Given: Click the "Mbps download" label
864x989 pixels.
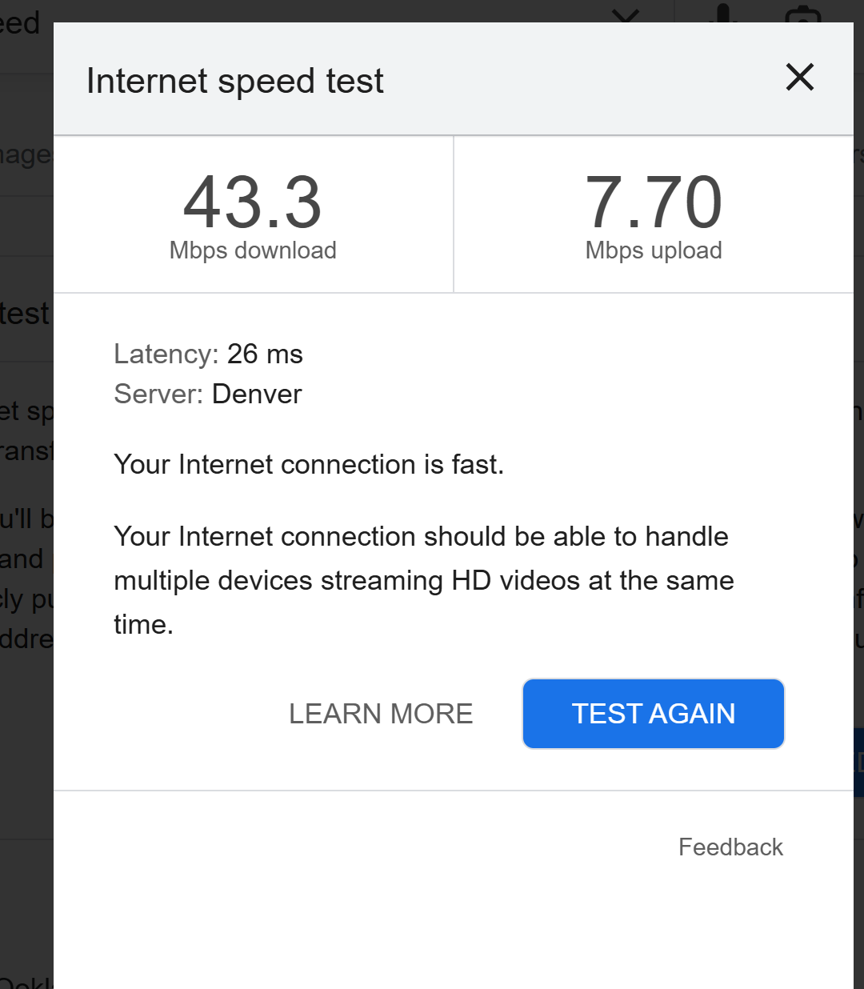Looking at the screenshot, I should coord(253,250).
